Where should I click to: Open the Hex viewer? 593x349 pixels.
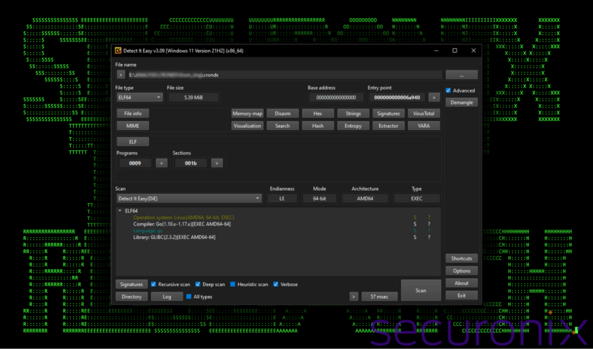tap(318, 113)
